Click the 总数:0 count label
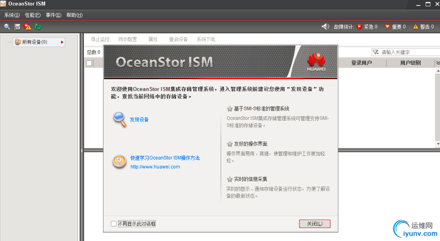The width and height of the screenshot is (440, 241). click(x=93, y=52)
